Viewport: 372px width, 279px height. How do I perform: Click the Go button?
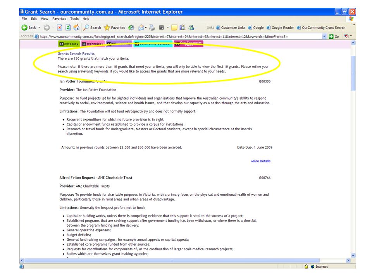(x=334, y=36)
